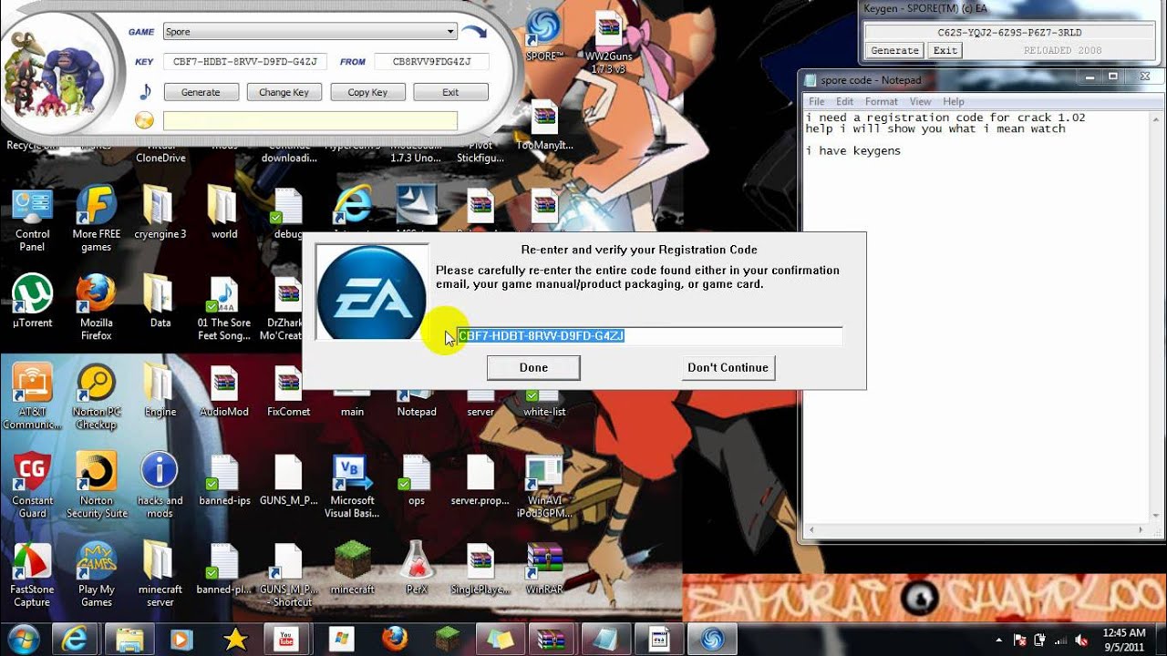Image resolution: width=1167 pixels, height=656 pixels.
Task: Open the File menu in Notepad
Action: click(x=817, y=101)
